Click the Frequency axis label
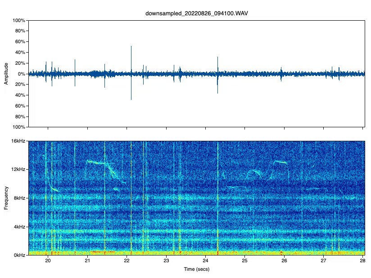Viewport: 371px width, 278px height. 6,198
